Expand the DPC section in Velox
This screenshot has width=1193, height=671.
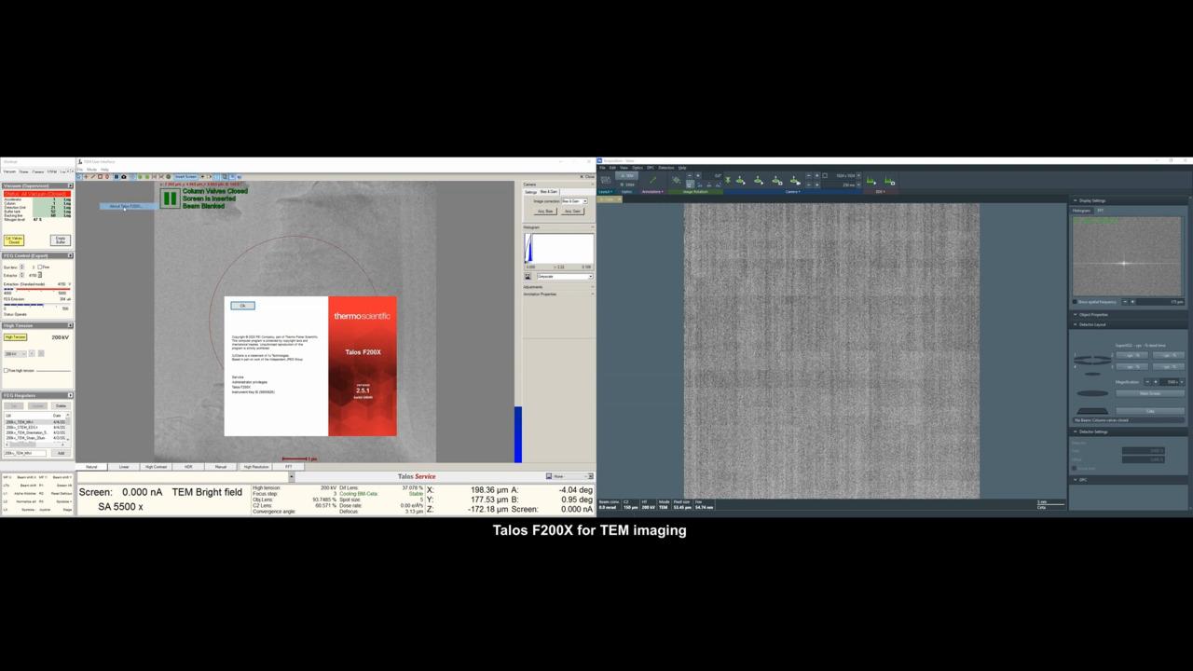(x=1075, y=480)
